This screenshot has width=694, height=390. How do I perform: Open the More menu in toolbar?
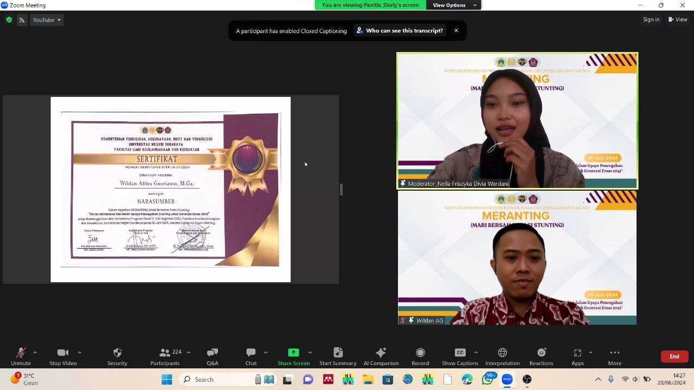(614, 356)
